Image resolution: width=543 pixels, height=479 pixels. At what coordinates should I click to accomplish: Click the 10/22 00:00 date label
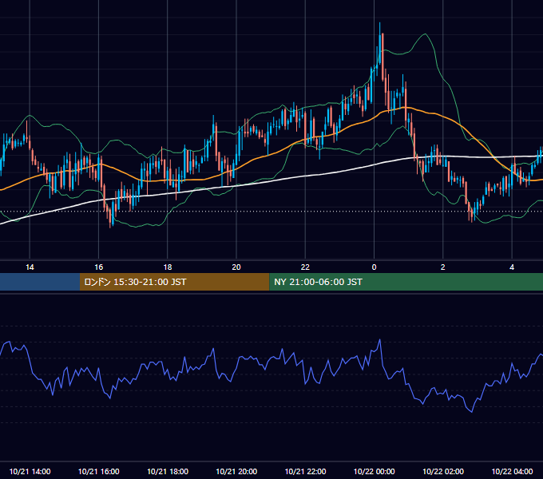click(x=374, y=471)
